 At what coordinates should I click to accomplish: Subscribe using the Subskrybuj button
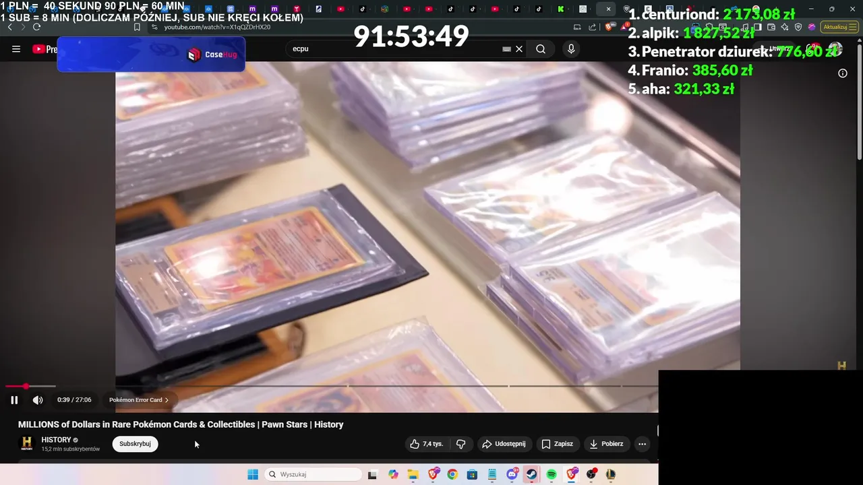pyautogui.click(x=135, y=444)
